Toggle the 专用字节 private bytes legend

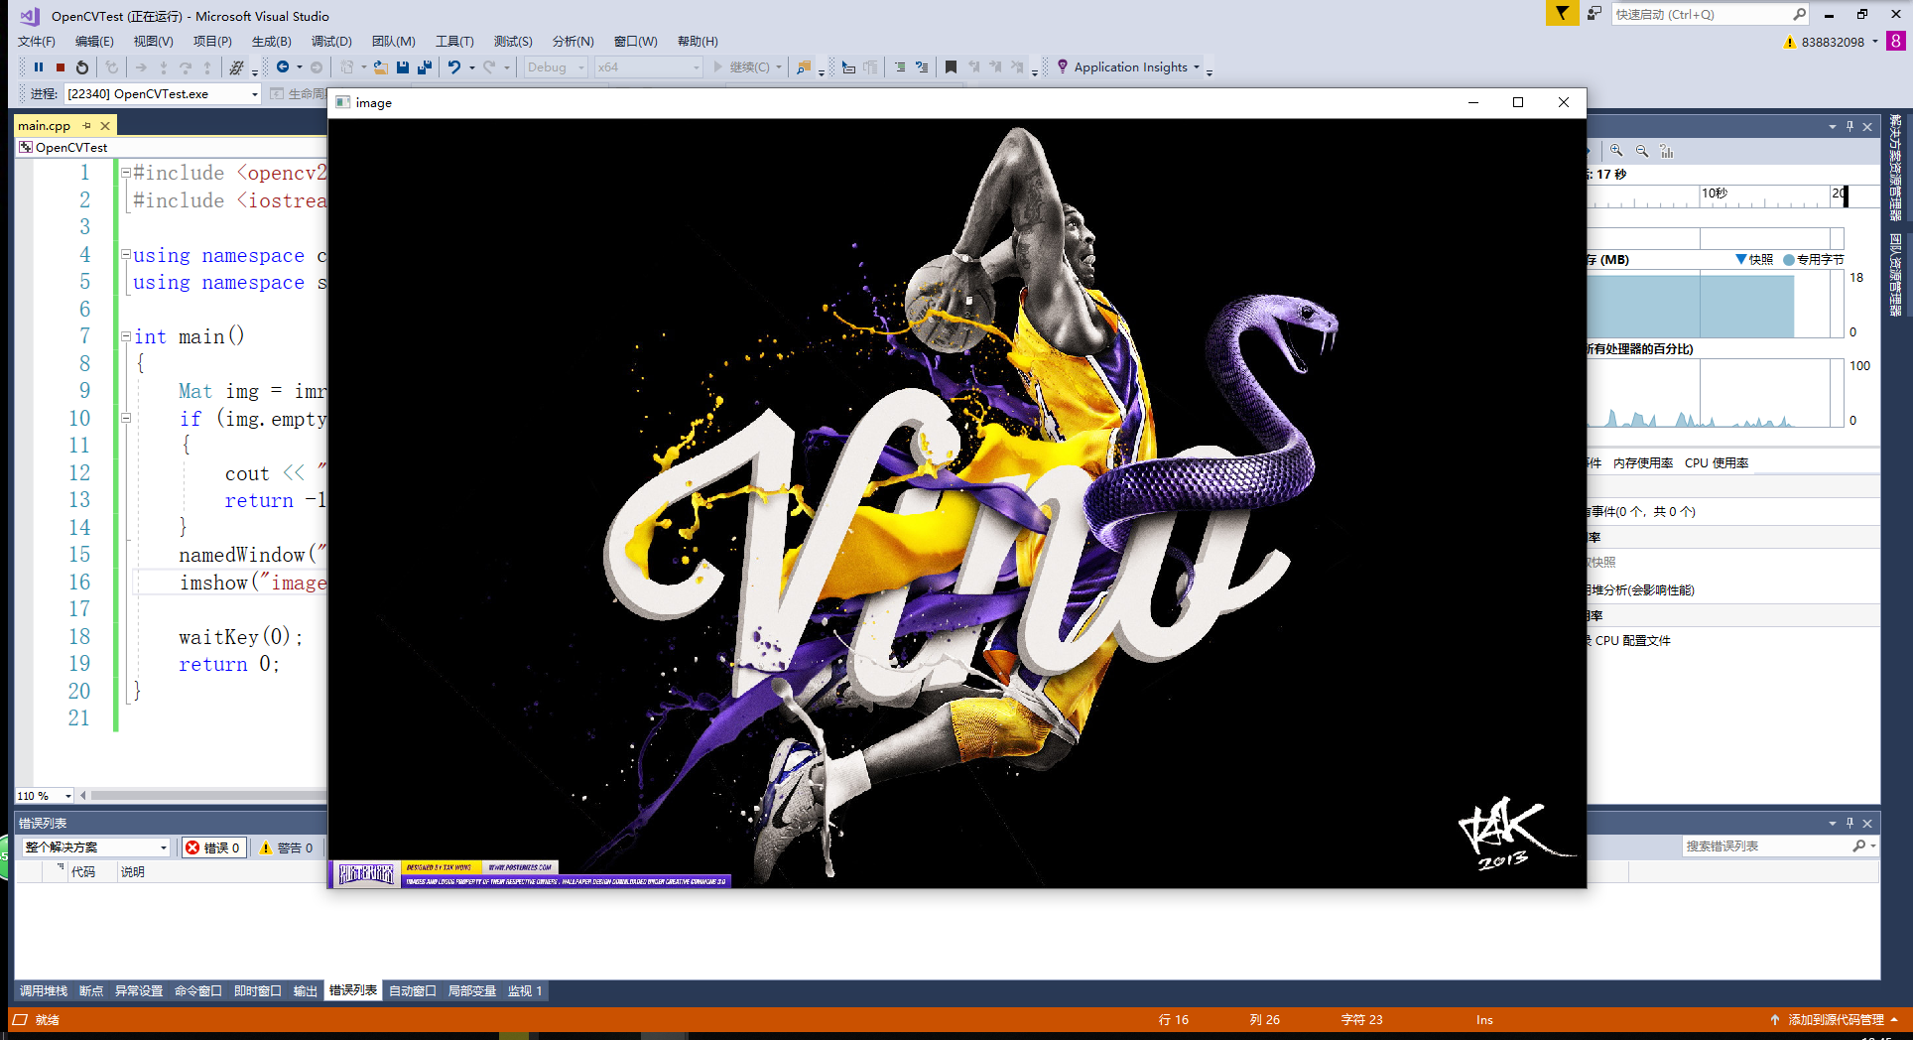[1814, 259]
